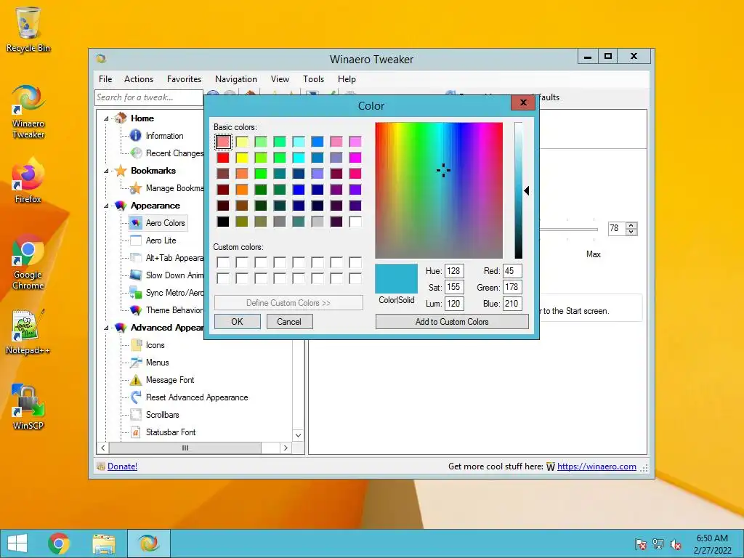Click the Red value field
The image size is (744, 558).
pyautogui.click(x=512, y=271)
